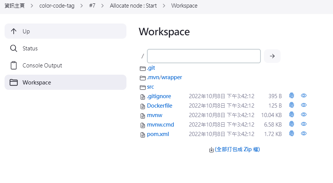The width and height of the screenshot is (333, 183).
Task: Go to Console Output in sidebar
Action: pyautogui.click(x=42, y=66)
